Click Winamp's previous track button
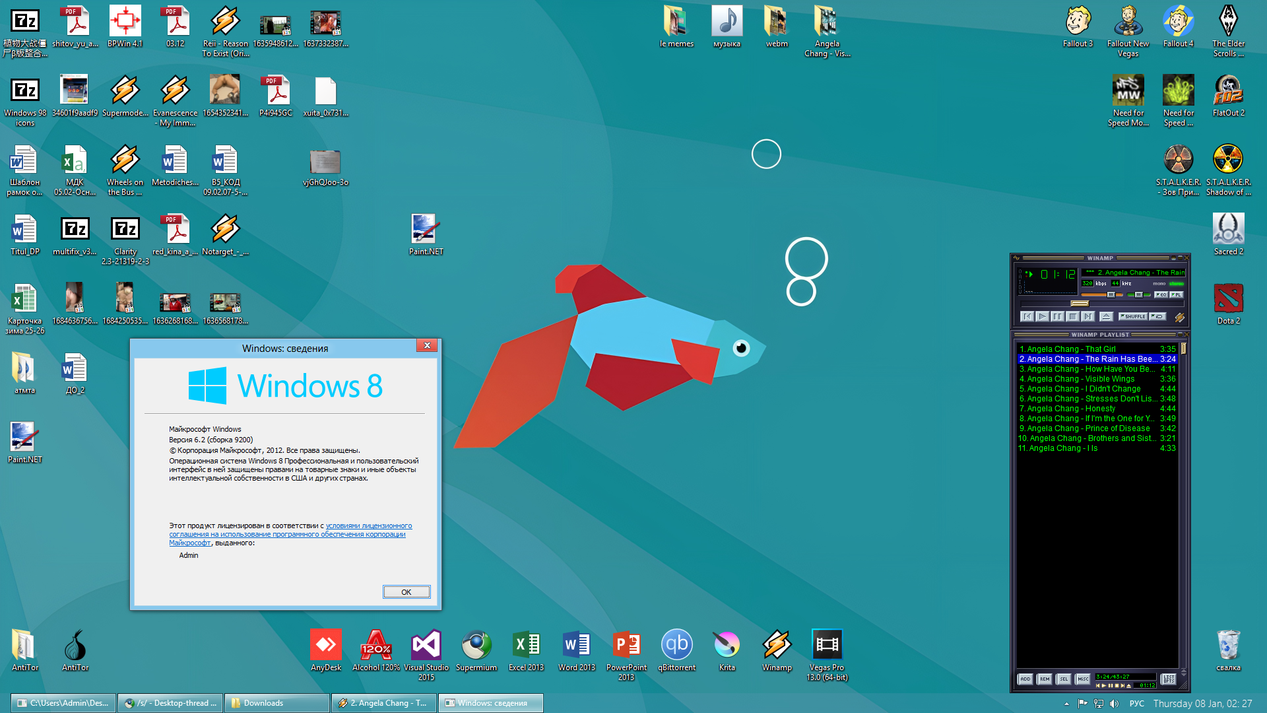Viewport: 1267px width, 713px height. (1027, 316)
